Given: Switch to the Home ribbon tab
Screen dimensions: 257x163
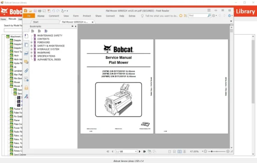Looking at the screenshot, I should 41,16.
